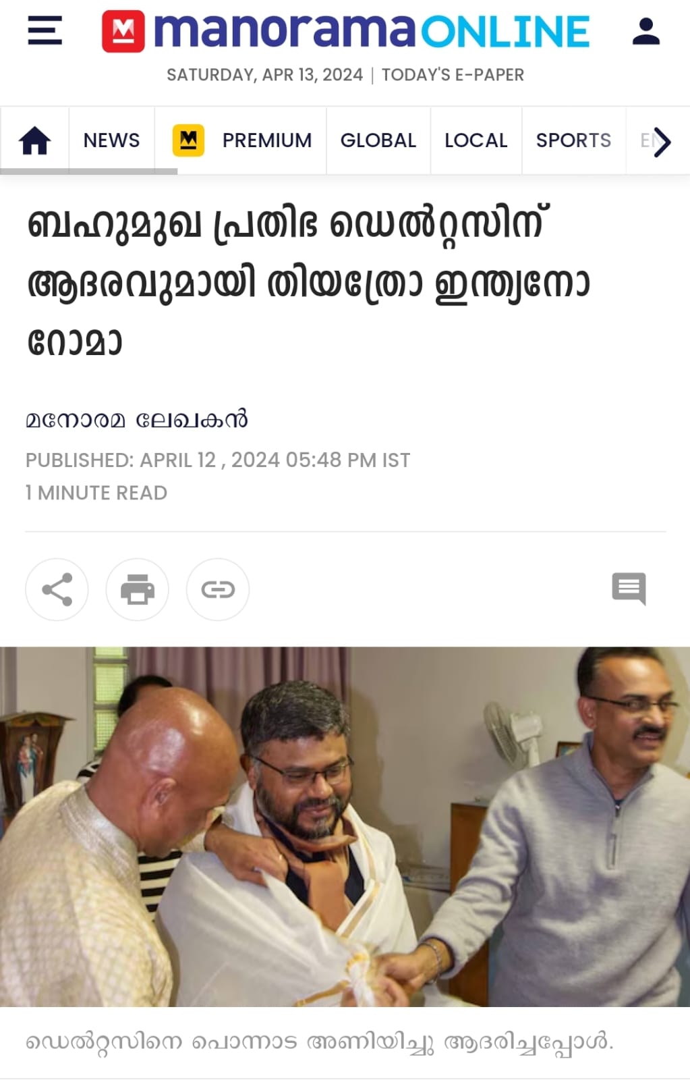The width and height of the screenshot is (690, 1080).
Task: Open the article photo of felicitation
Action: tap(345, 827)
